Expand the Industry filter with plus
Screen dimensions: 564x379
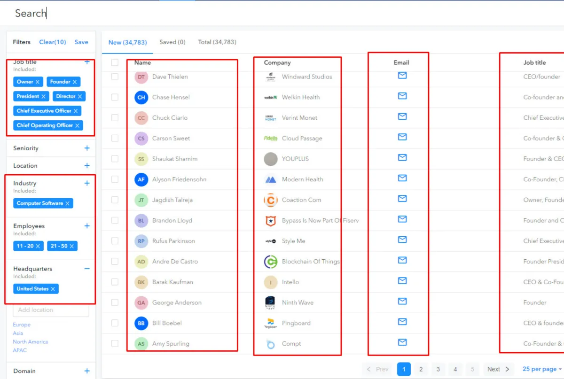[x=87, y=183]
